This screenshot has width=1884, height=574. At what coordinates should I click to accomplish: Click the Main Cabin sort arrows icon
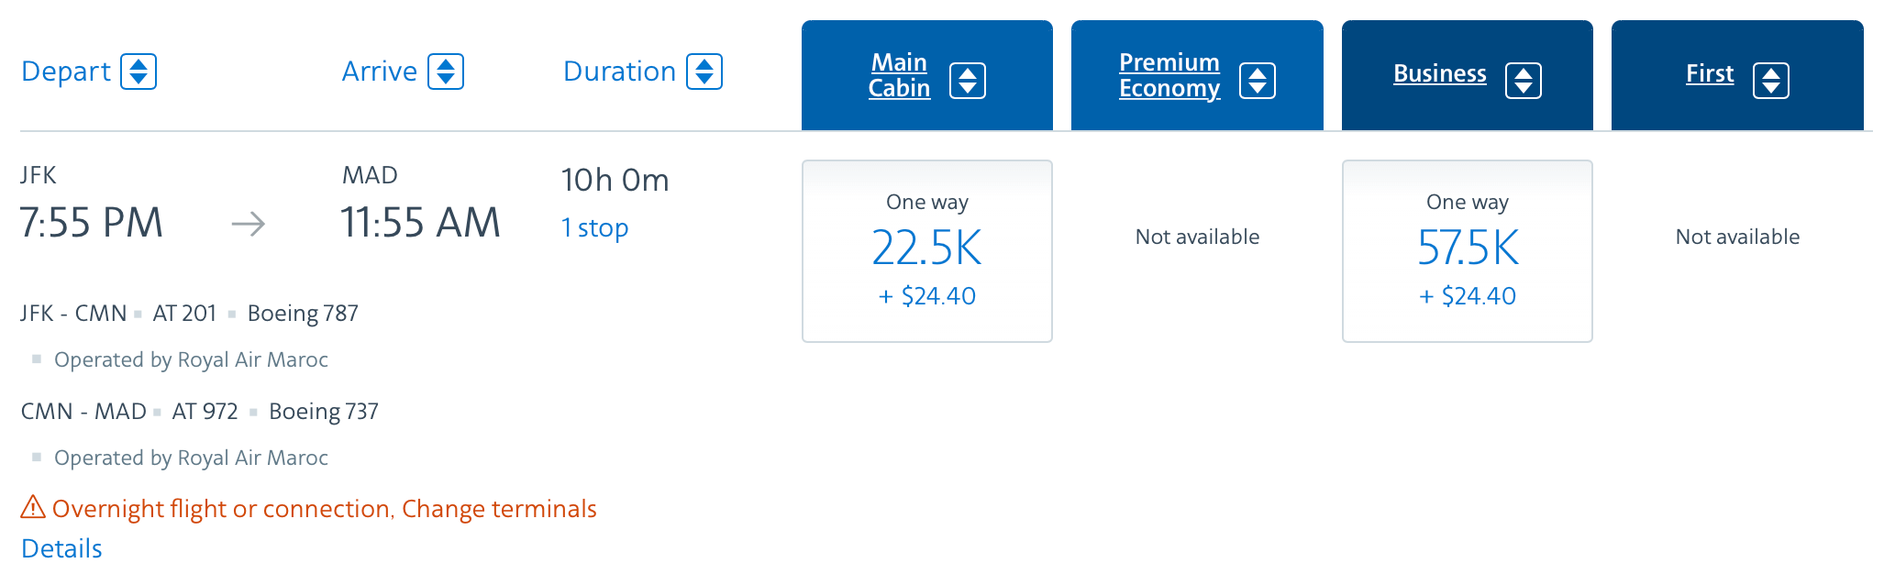[968, 81]
